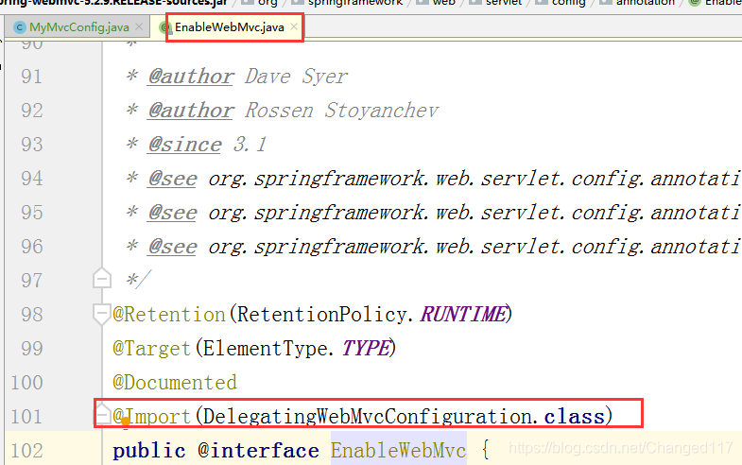
Task: Click 'RetentionPolicy' on line 98
Action: tap(321, 315)
